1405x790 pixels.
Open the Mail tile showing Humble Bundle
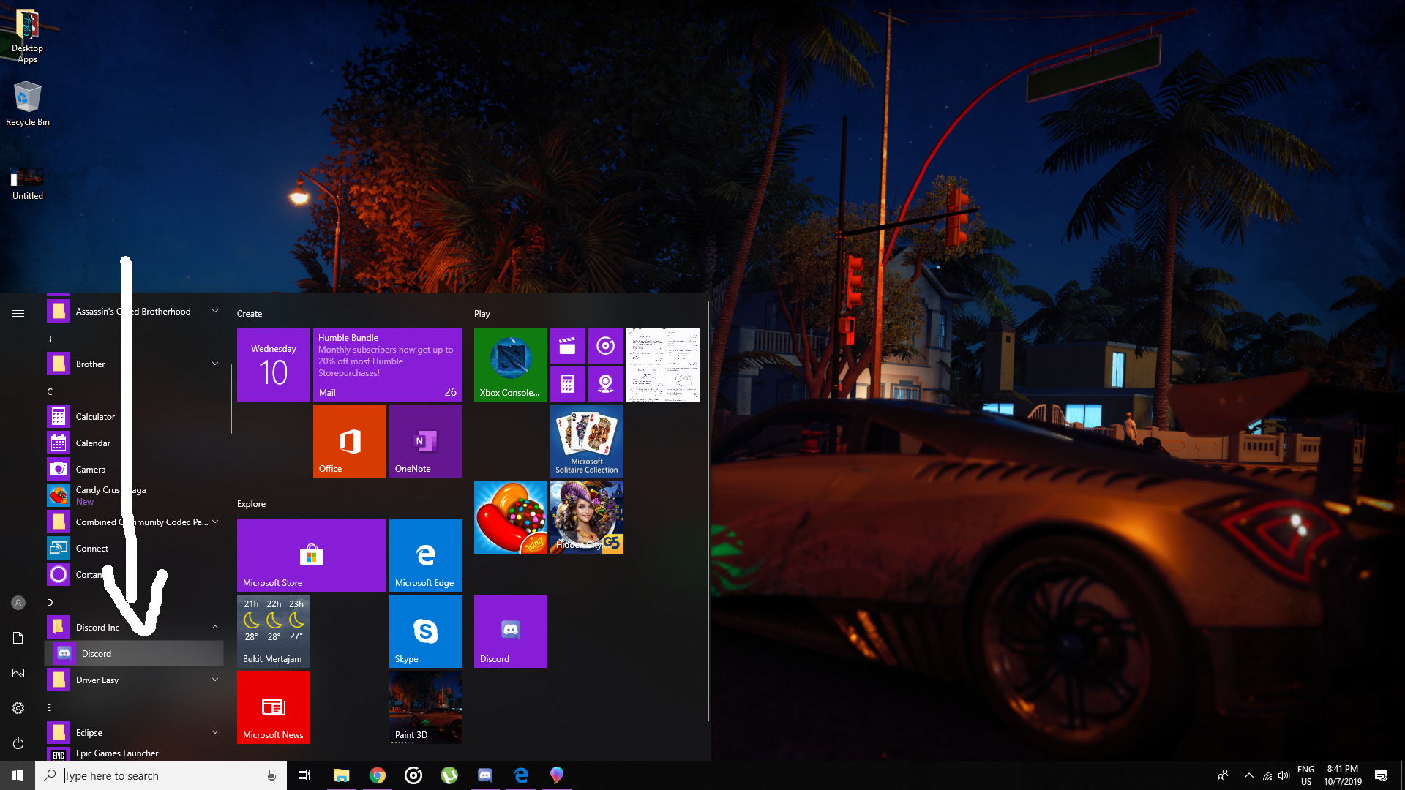pos(388,365)
